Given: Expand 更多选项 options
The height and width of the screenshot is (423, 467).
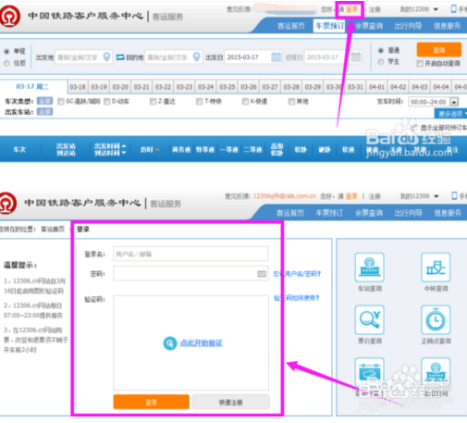Looking at the screenshot, I should click(451, 114).
